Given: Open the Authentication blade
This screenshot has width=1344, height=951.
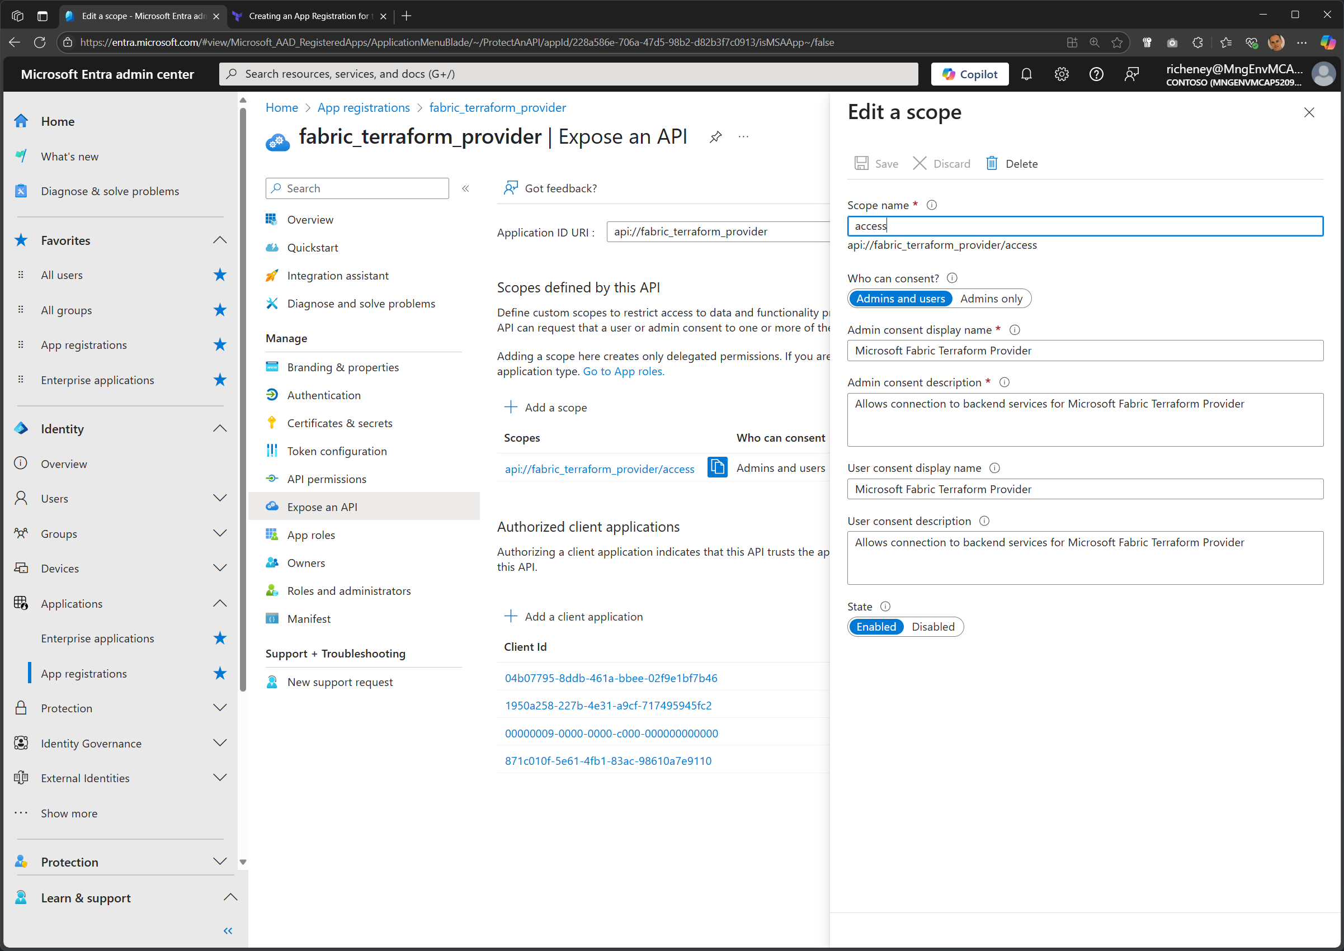Looking at the screenshot, I should click(324, 395).
